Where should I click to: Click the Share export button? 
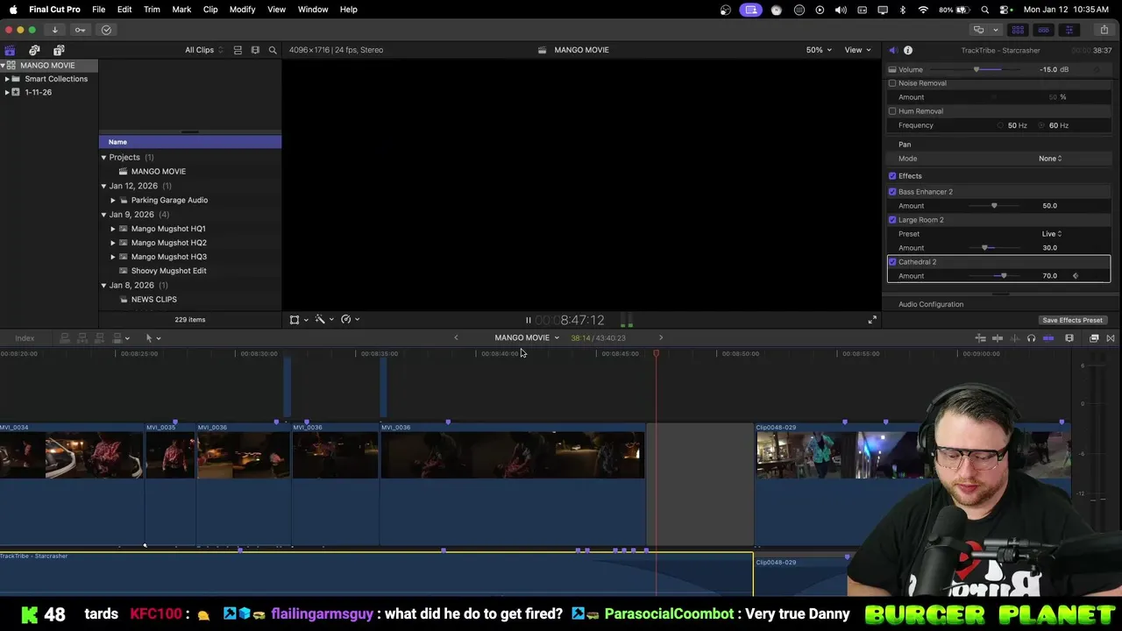pos(1104,30)
